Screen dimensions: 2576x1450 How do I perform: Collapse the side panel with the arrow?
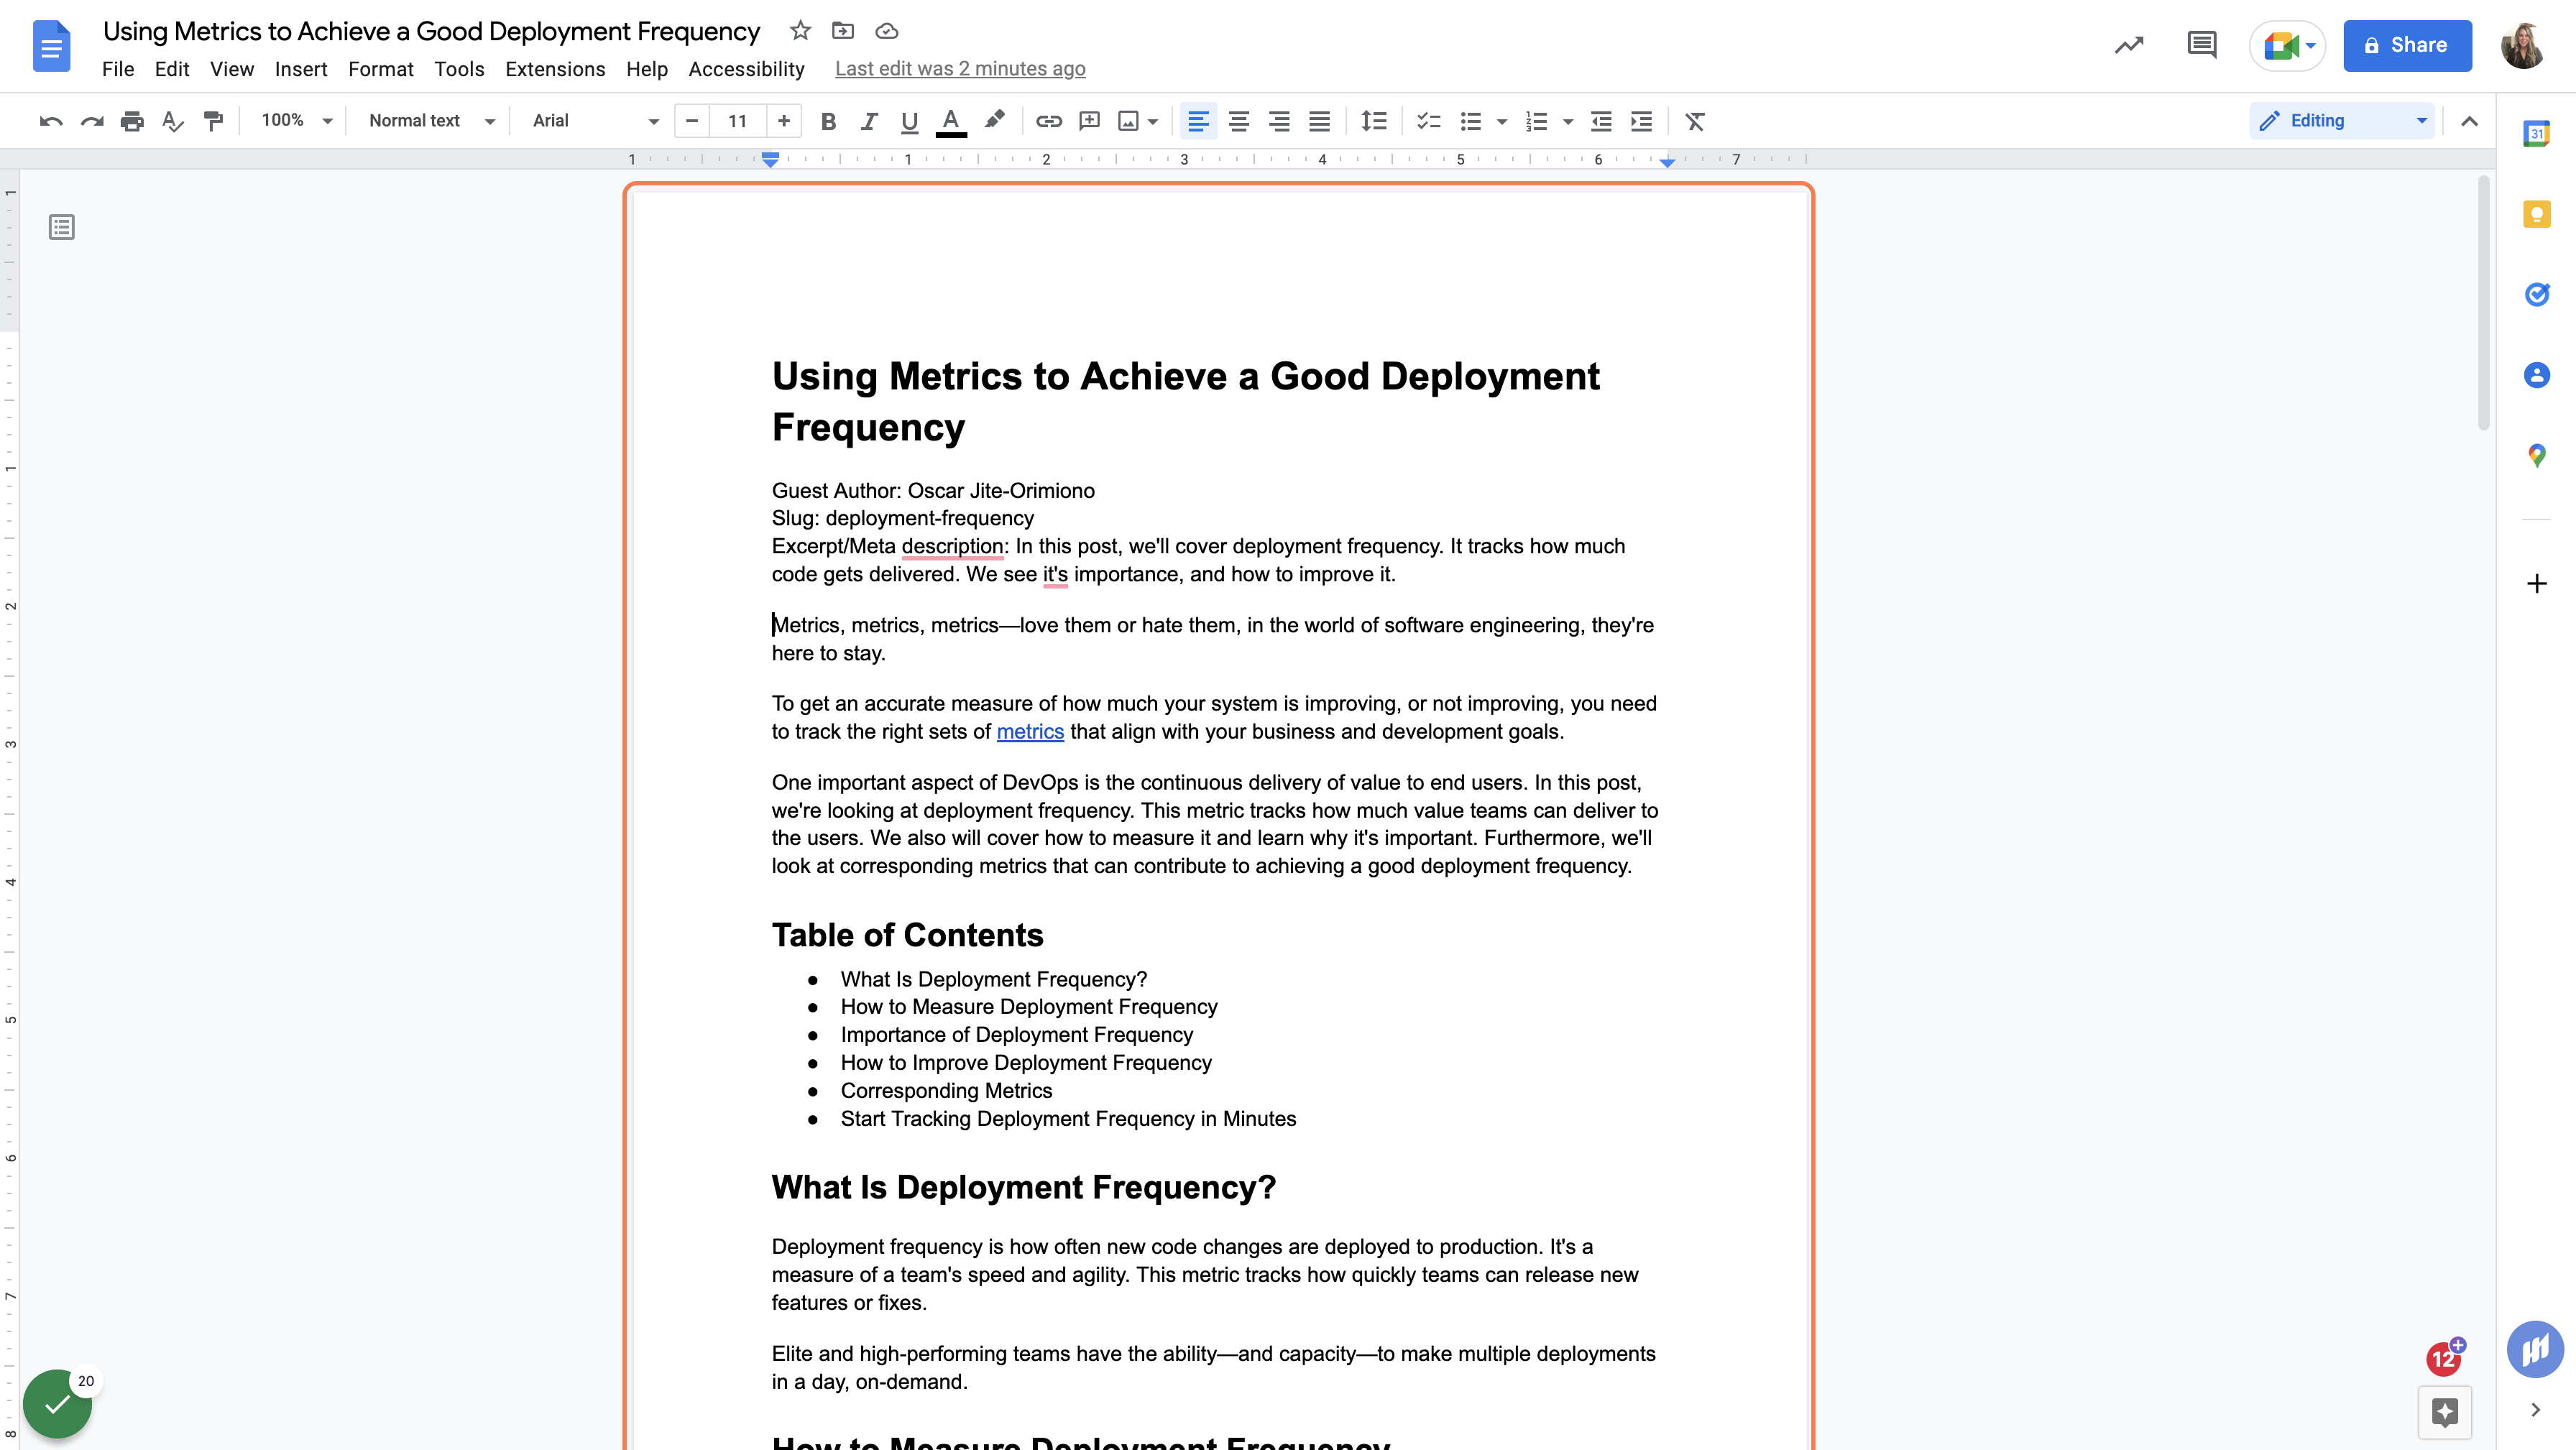(x=2536, y=1410)
